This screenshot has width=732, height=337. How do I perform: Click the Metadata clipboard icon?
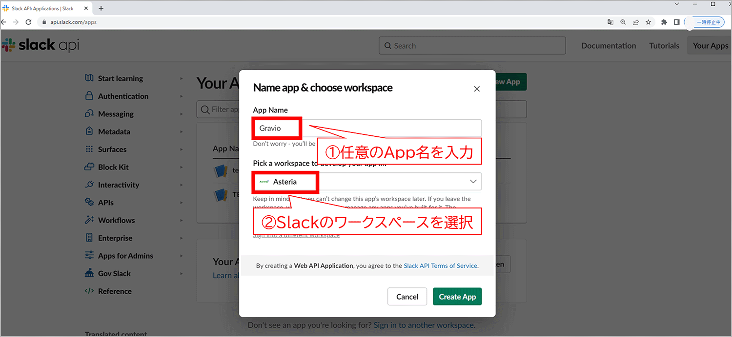tap(89, 131)
